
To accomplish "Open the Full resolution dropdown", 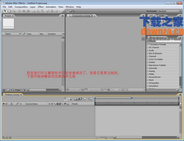I will (116, 90).
